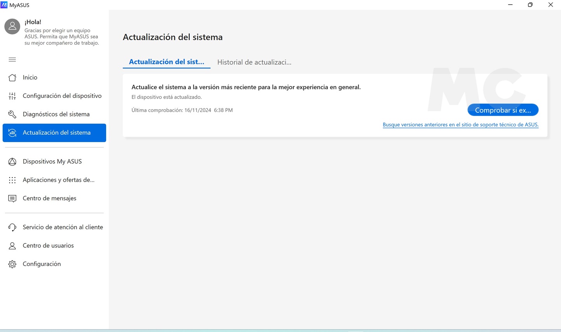Click the Inicio home icon
561x332 pixels.
point(12,78)
